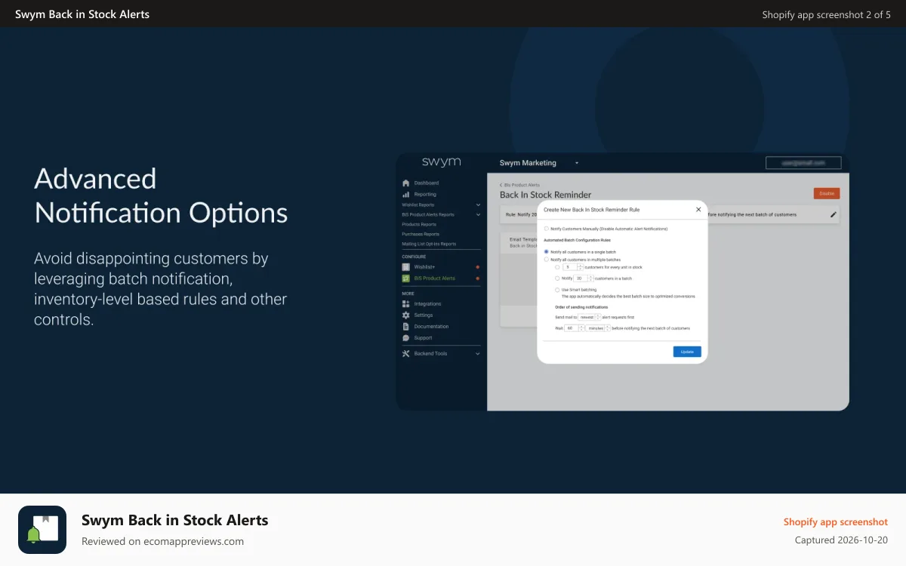Click the Reporting bar chart icon
906x566 pixels.
tap(405, 195)
